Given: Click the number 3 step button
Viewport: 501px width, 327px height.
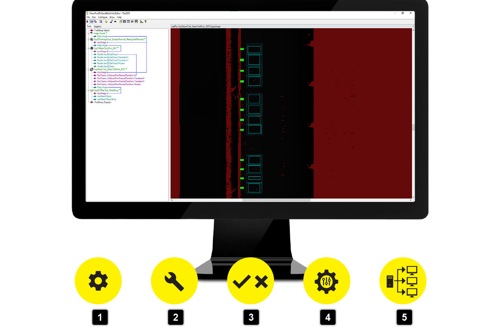Looking at the screenshot, I should click(x=250, y=317).
